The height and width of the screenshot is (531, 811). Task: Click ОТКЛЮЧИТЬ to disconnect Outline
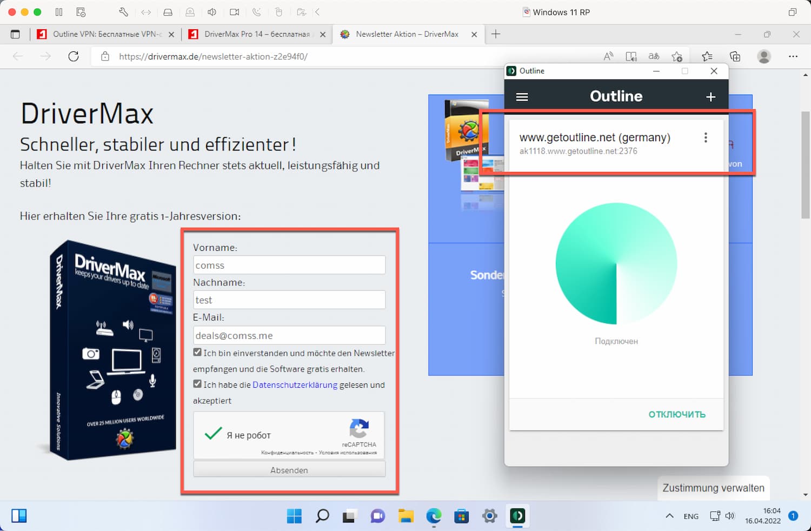click(x=677, y=414)
